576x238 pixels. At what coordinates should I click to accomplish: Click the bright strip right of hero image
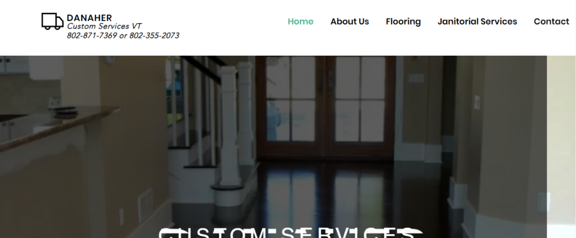click(561, 147)
